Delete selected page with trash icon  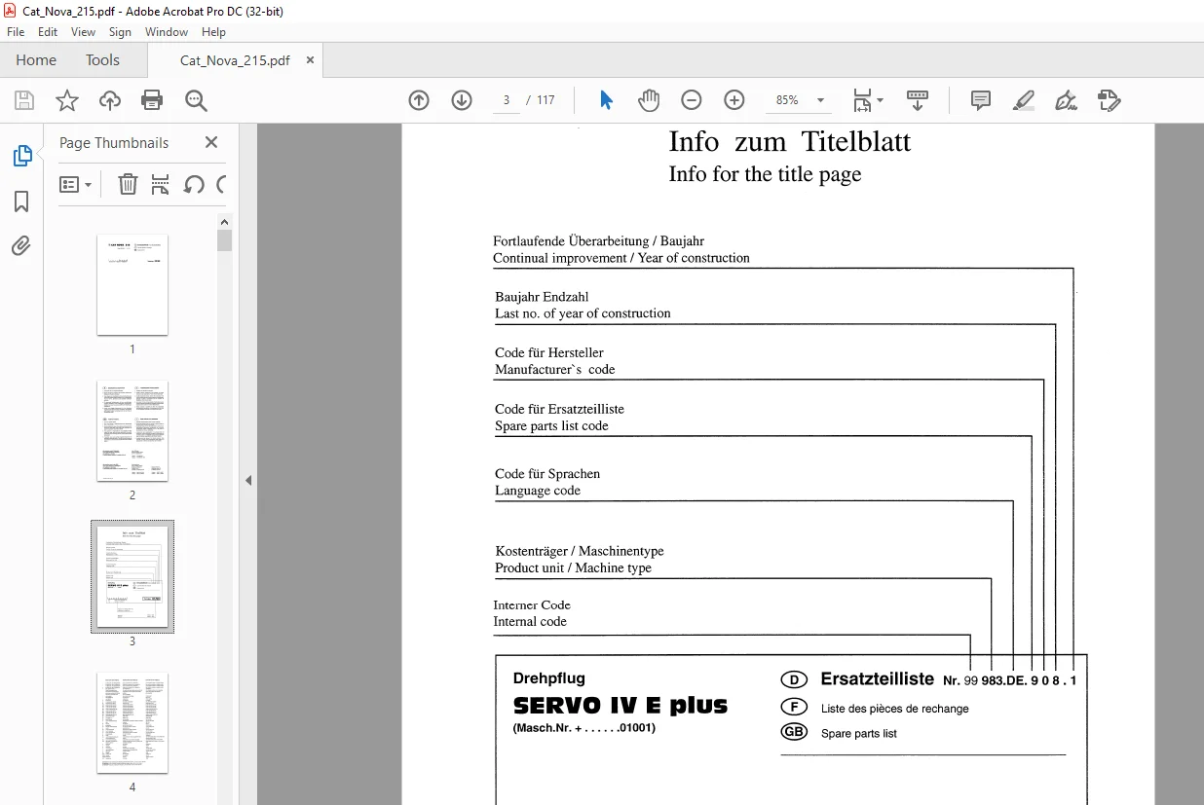pos(128,184)
